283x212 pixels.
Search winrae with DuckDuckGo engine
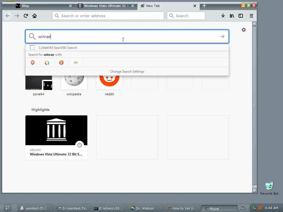pyautogui.click(x=61, y=63)
